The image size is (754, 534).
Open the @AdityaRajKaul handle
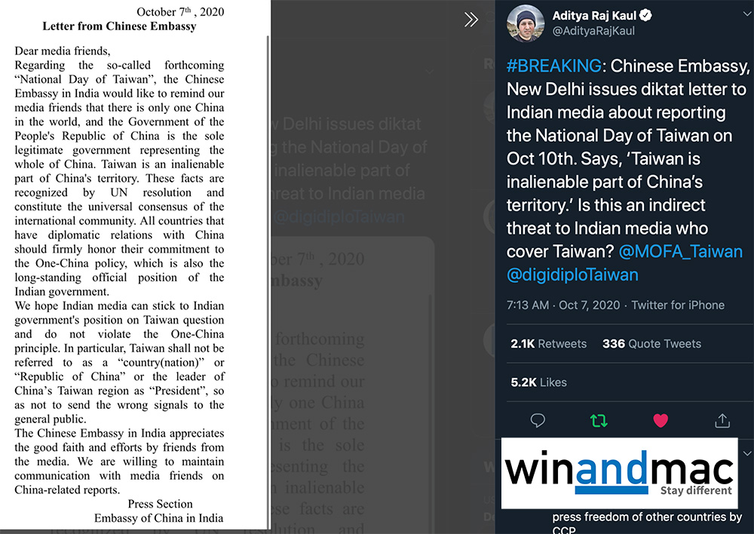click(x=593, y=31)
